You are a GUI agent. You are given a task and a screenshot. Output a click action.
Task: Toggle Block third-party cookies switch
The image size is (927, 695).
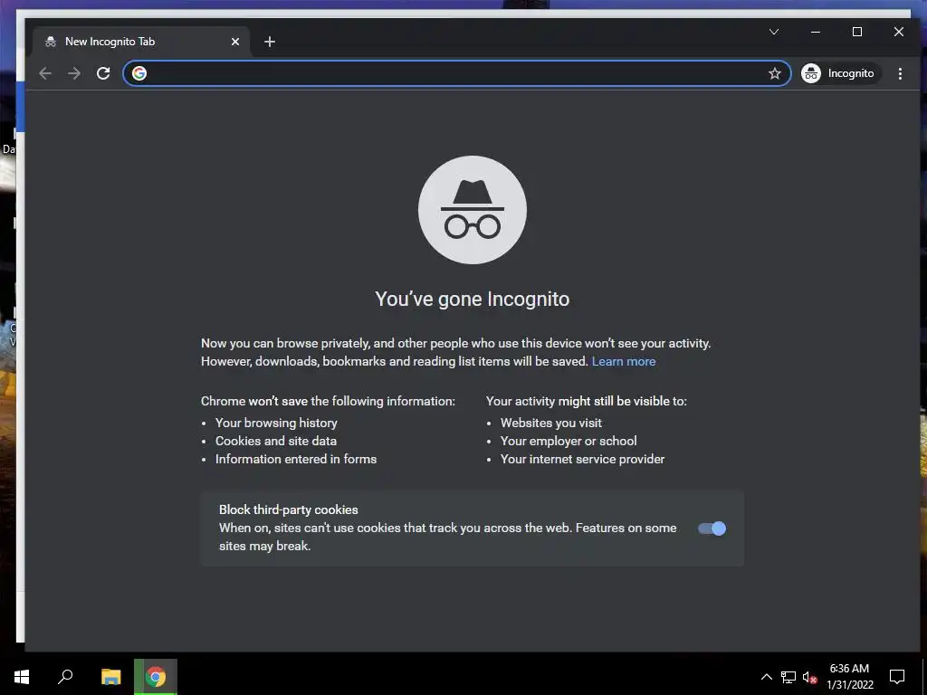pos(712,528)
